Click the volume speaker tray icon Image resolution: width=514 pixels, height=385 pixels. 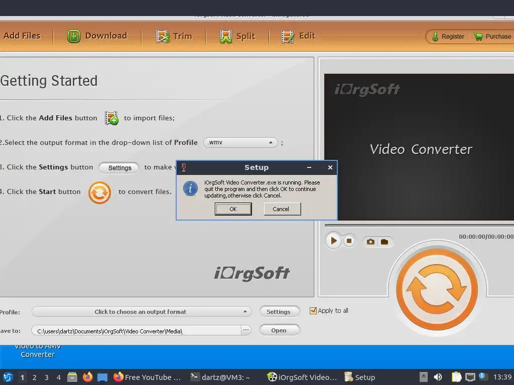point(438,377)
